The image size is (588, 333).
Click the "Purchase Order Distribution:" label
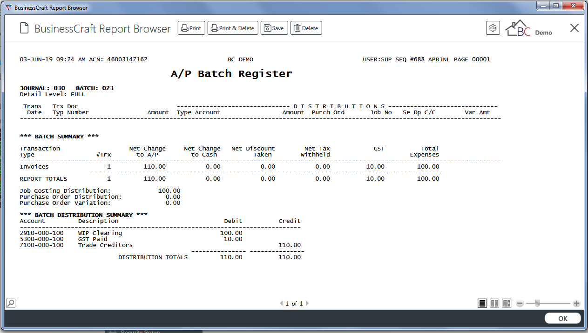tap(71, 197)
